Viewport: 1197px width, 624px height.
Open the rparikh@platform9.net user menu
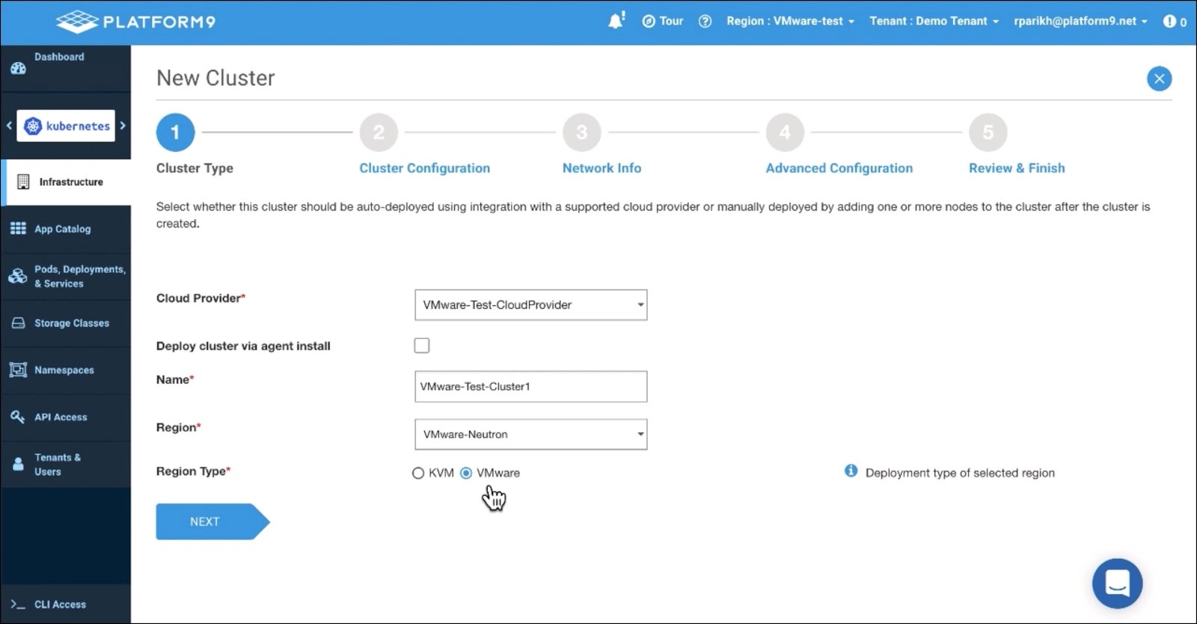pyautogui.click(x=1080, y=21)
